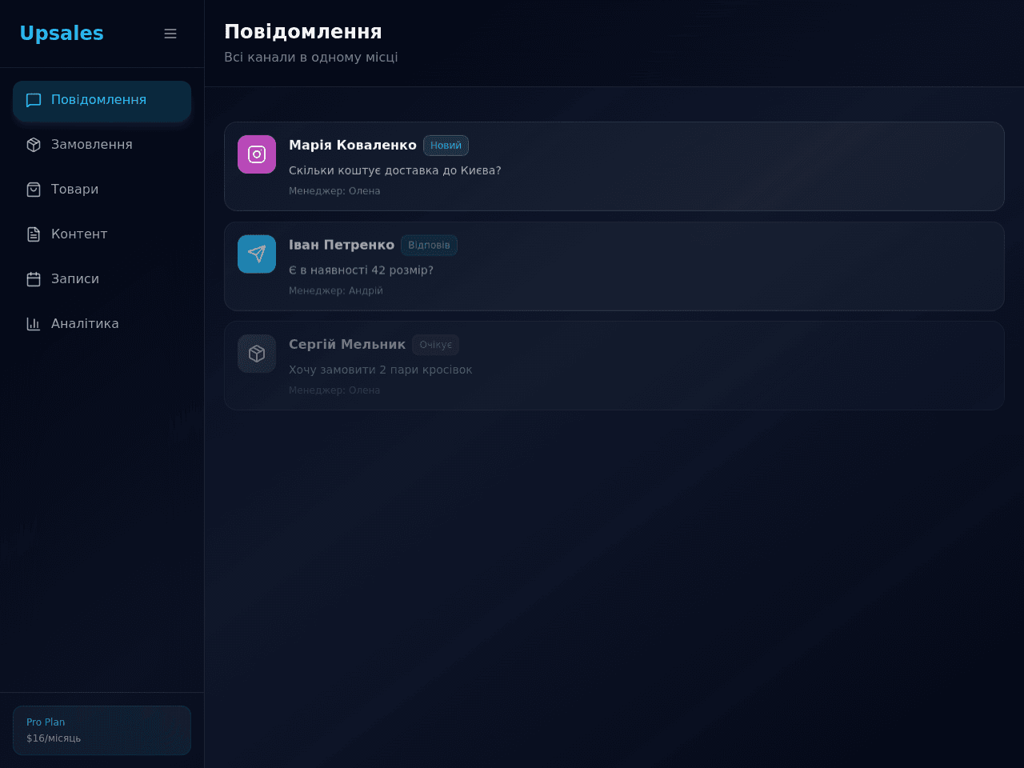The width and height of the screenshot is (1024, 768).
Task: Click the Відповів status badge
Action: [x=429, y=245]
